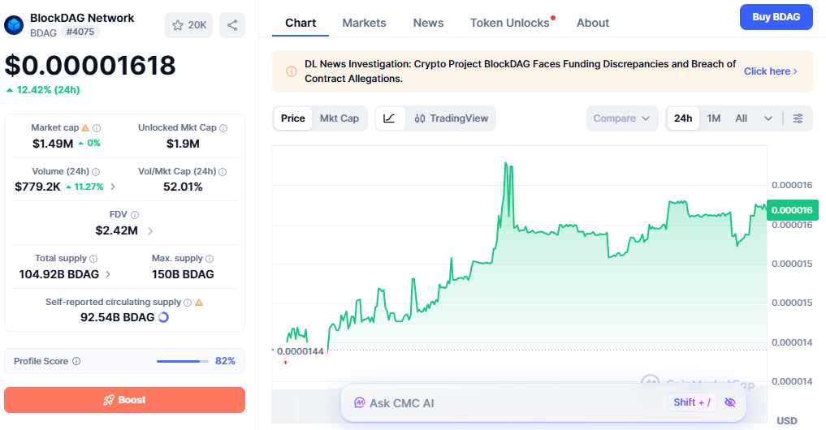
Task: Show Max. supply info icon
Action: click(210, 259)
